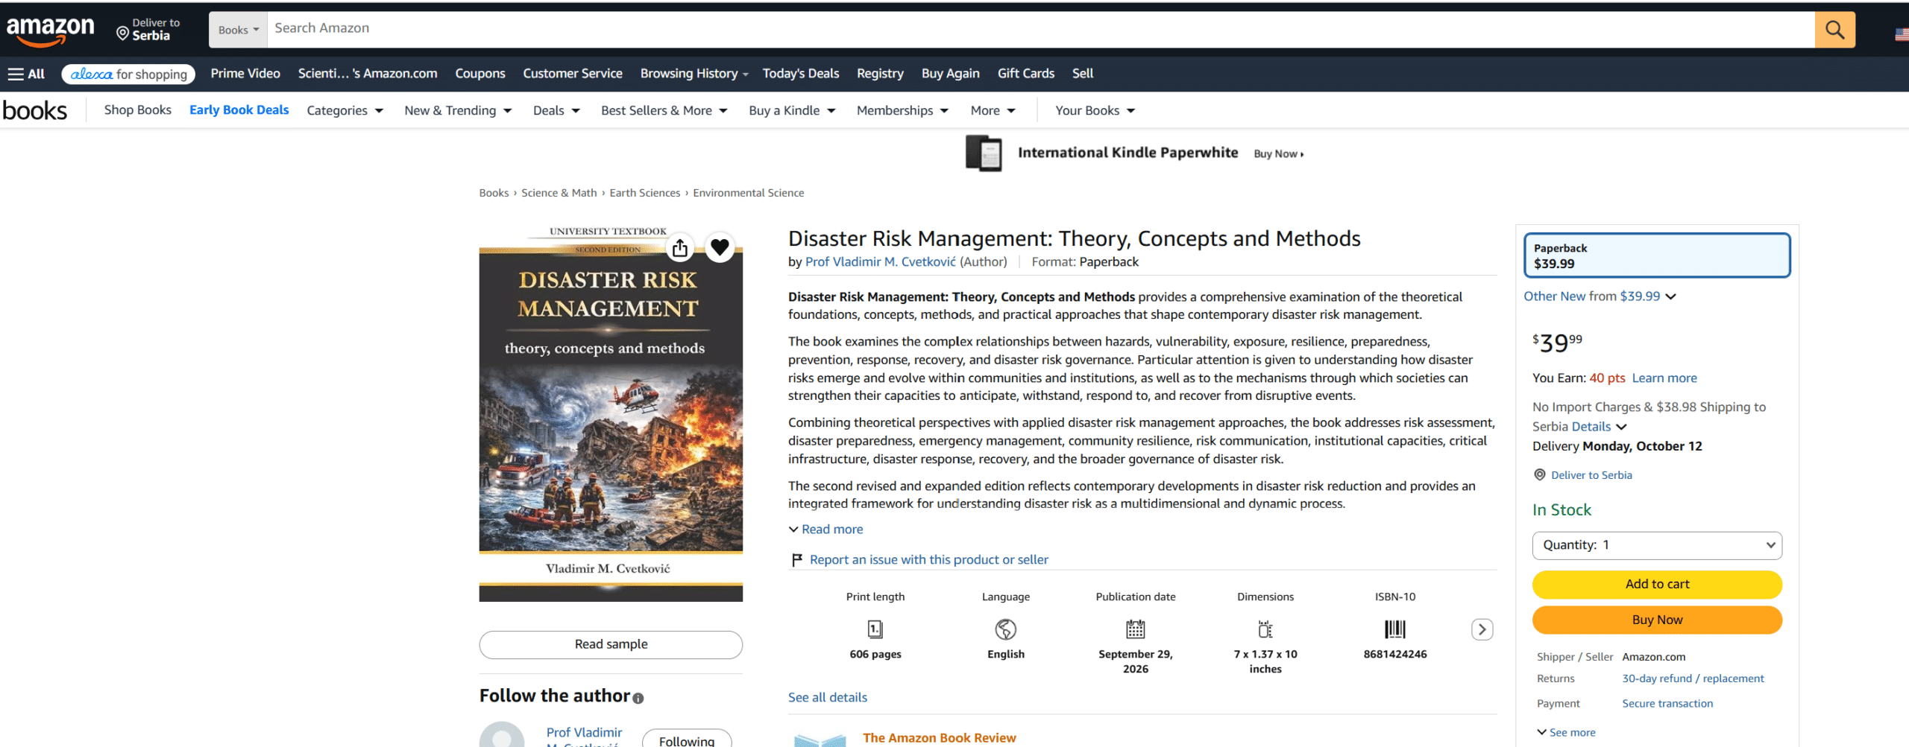Click the flag Report an issue icon

coord(796,559)
